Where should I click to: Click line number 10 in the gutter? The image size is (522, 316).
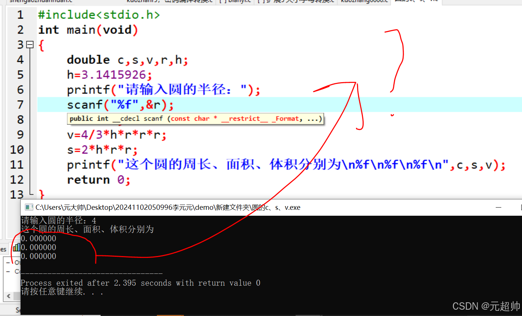point(17,149)
